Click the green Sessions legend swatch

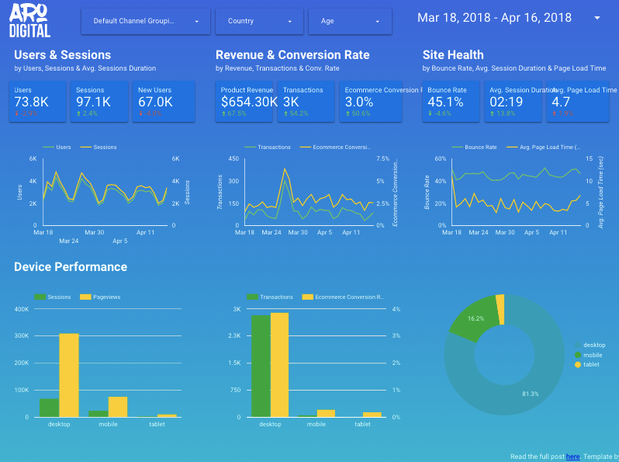click(40, 297)
